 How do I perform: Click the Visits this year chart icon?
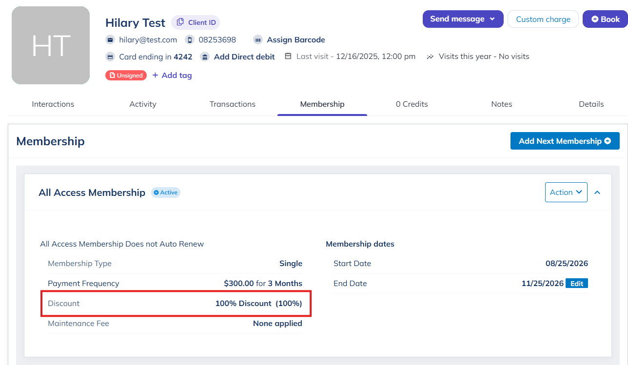point(430,57)
